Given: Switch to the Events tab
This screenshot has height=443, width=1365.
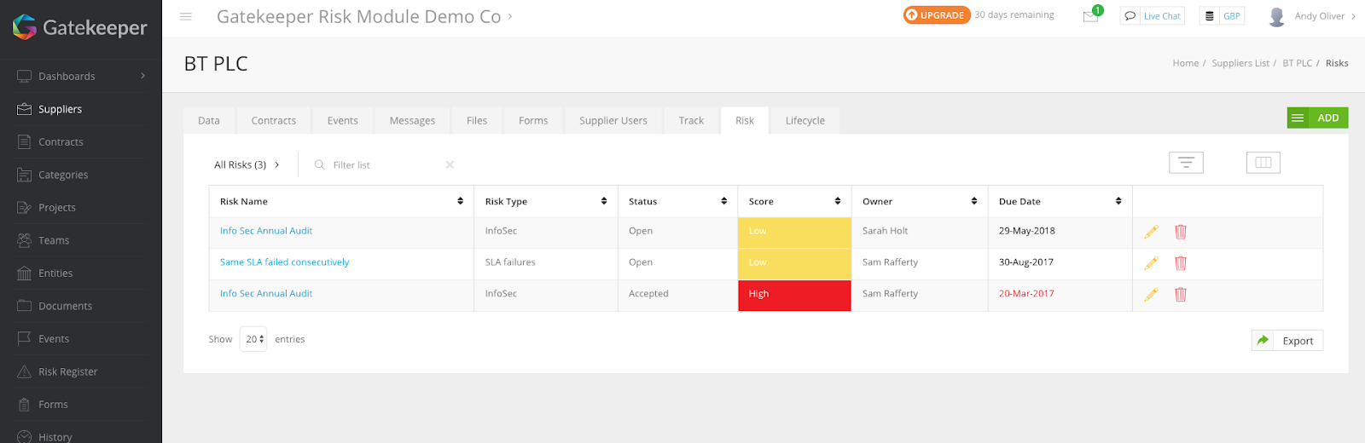Looking at the screenshot, I should coord(343,120).
